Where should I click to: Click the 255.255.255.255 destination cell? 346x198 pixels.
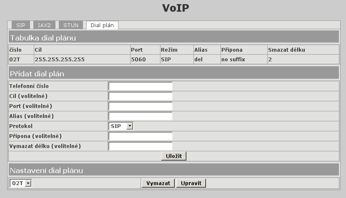(x=60, y=59)
